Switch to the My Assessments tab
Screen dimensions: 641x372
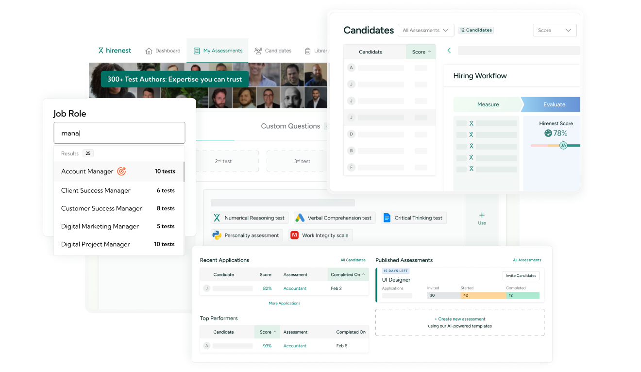tap(218, 51)
